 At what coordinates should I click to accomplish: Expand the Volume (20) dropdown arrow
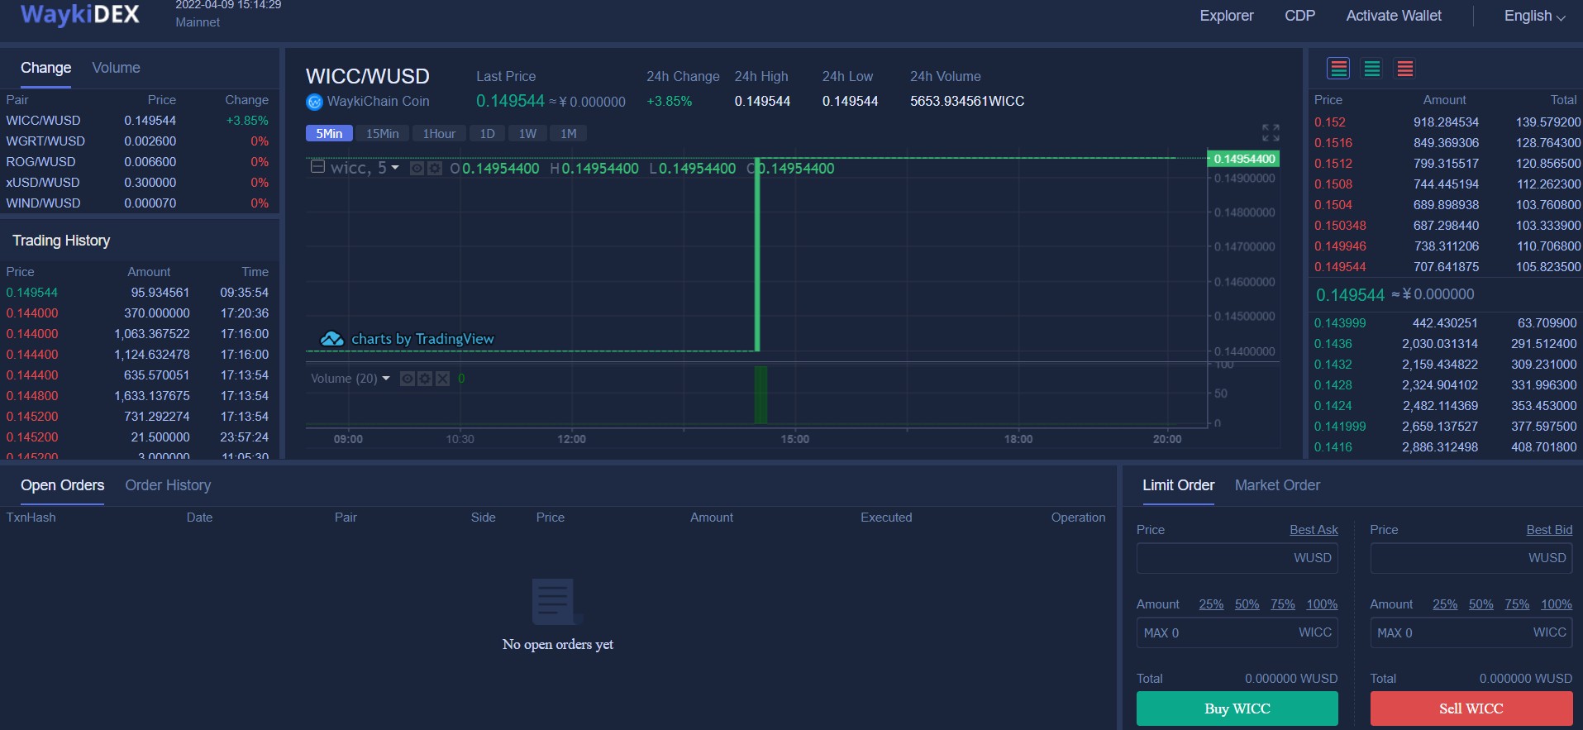[x=386, y=379]
